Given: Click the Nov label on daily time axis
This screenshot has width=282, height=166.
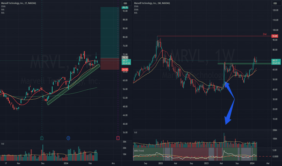Looking at the screenshot, I should [x=18, y=163].
